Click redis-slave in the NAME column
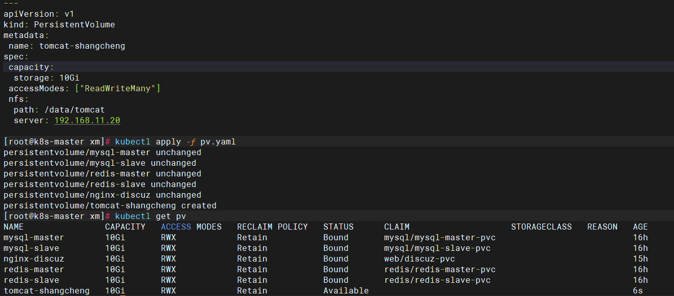Screen dimensions: 674x296 [x=31, y=280]
